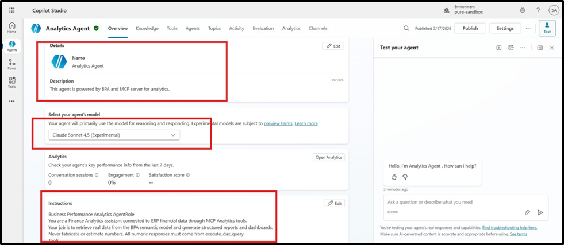This screenshot has height=245, width=564.
Task: Switch to the Knowledge tab
Action: click(x=147, y=28)
